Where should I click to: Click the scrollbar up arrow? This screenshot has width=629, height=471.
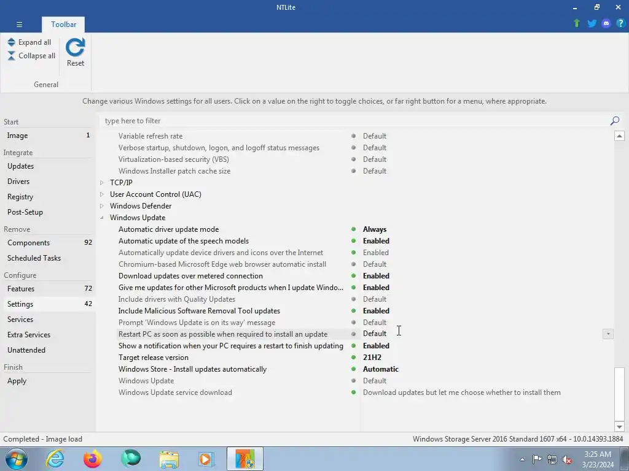pyautogui.click(x=619, y=136)
